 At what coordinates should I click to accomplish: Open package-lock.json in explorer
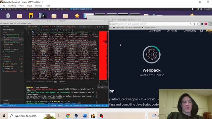point(11,64)
